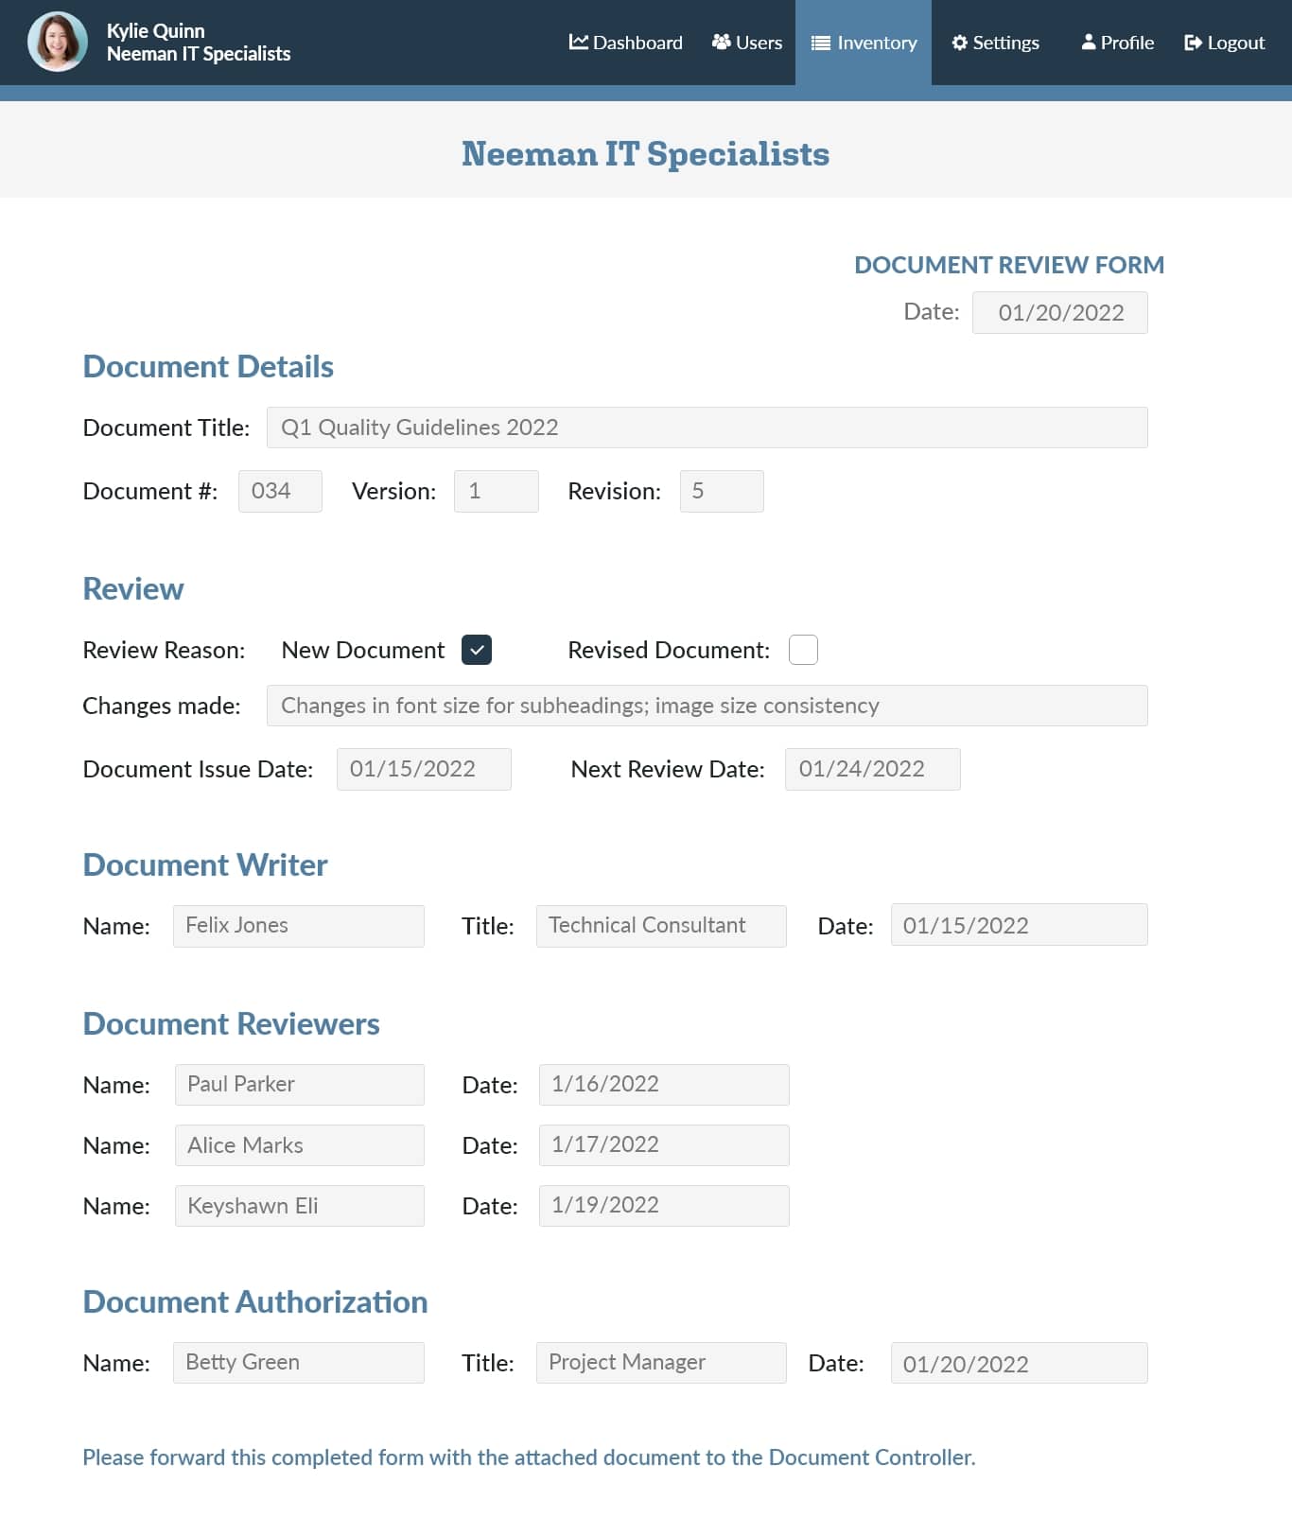
Task: Click Kylie Quinn's avatar photo
Action: click(58, 42)
